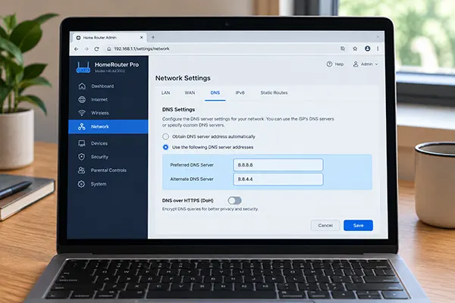The height and width of the screenshot is (303, 455).
Task: Click the Network Settings heading
Action: point(183,78)
